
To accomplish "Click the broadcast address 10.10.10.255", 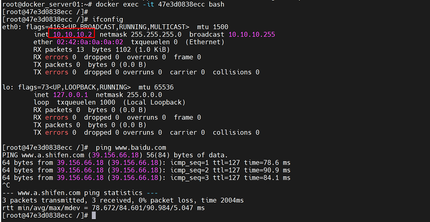I will 251,34.
